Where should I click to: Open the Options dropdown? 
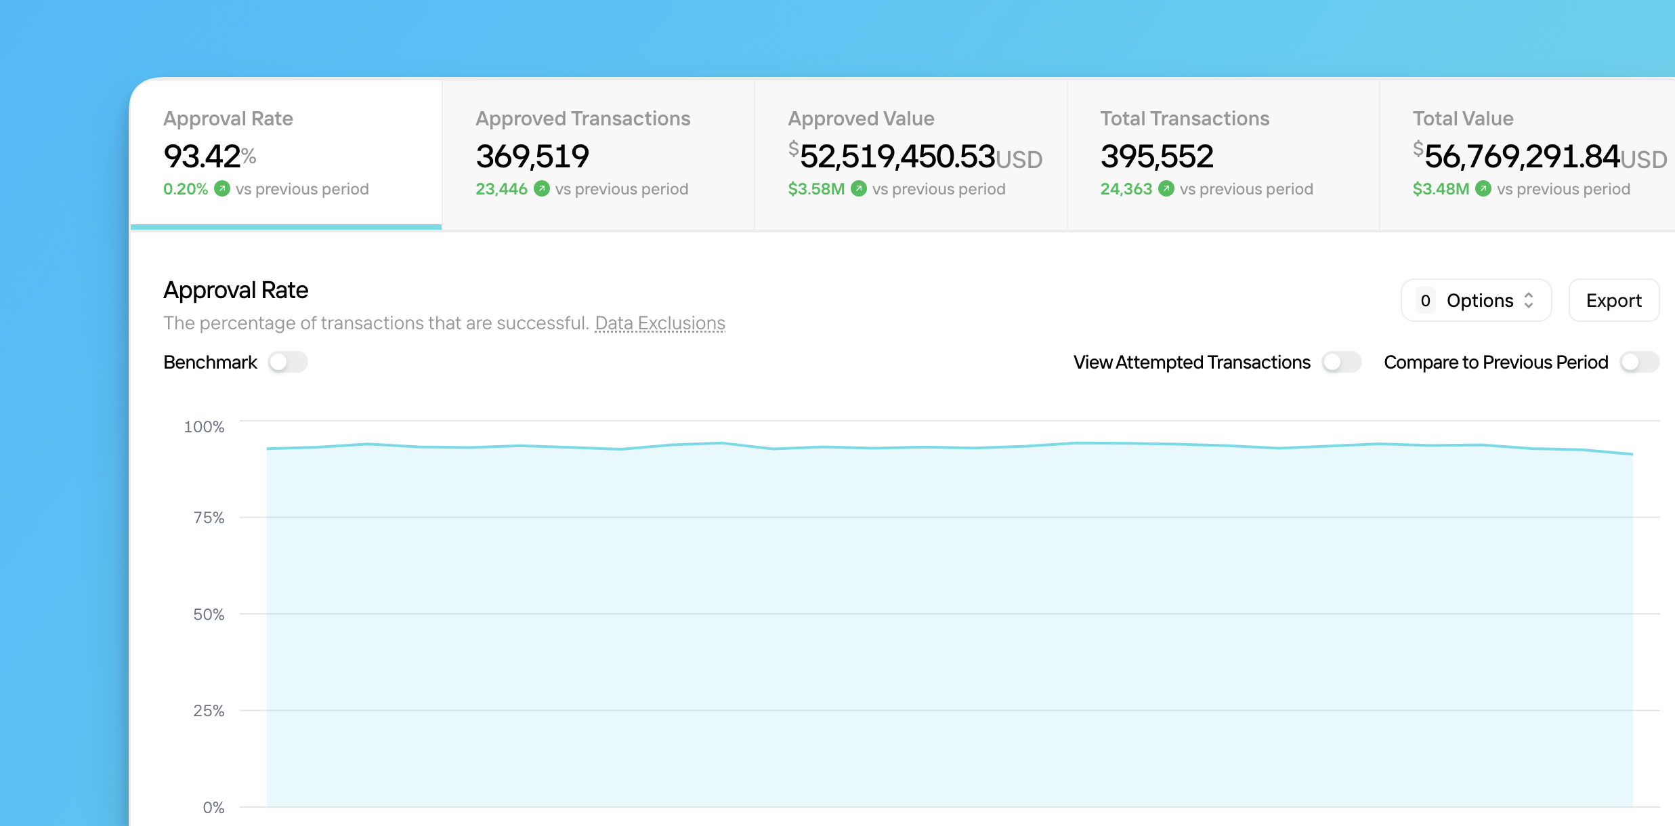(1476, 300)
